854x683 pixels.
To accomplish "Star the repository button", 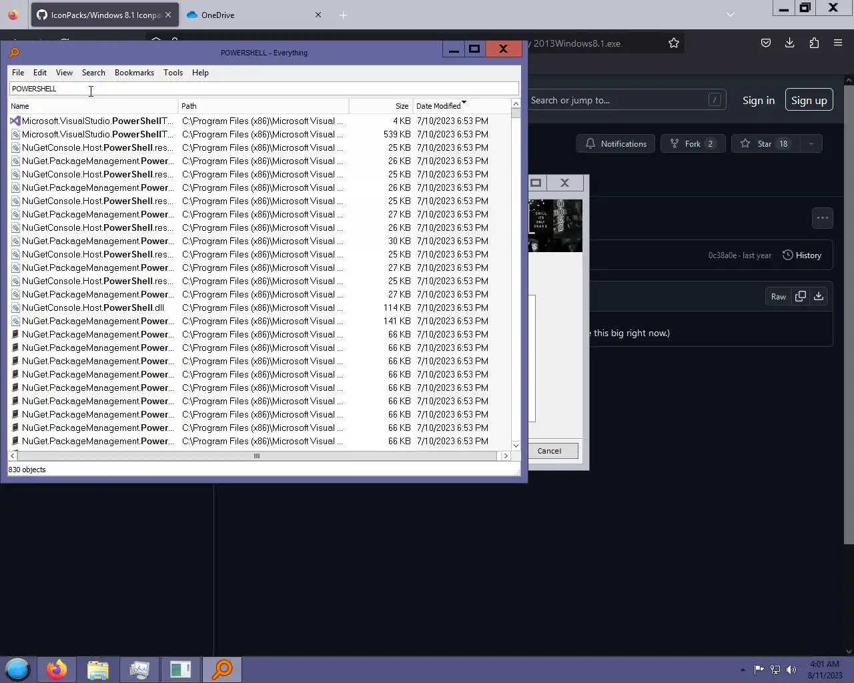I will [765, 143].
